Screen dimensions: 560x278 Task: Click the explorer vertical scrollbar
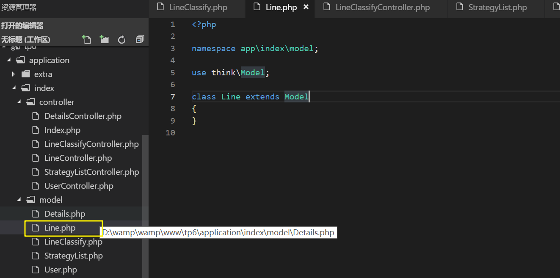pos(145,206)
